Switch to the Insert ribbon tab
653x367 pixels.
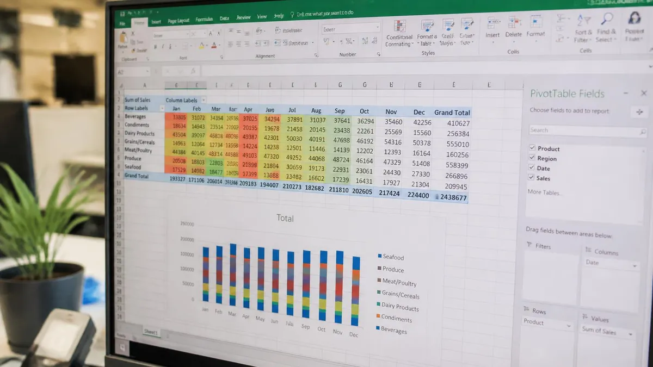[x=156, y=22]
